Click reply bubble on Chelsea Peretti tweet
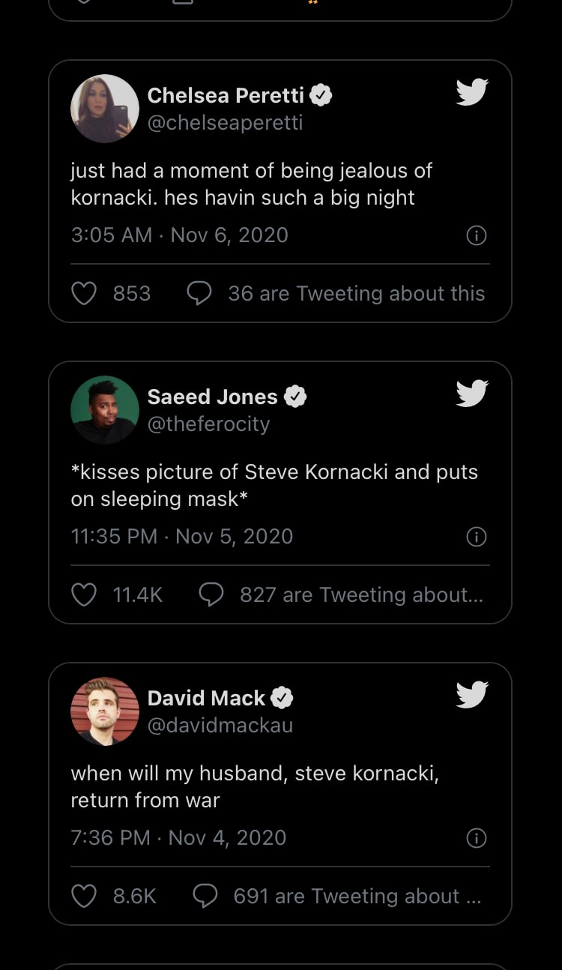 (199, 294)
